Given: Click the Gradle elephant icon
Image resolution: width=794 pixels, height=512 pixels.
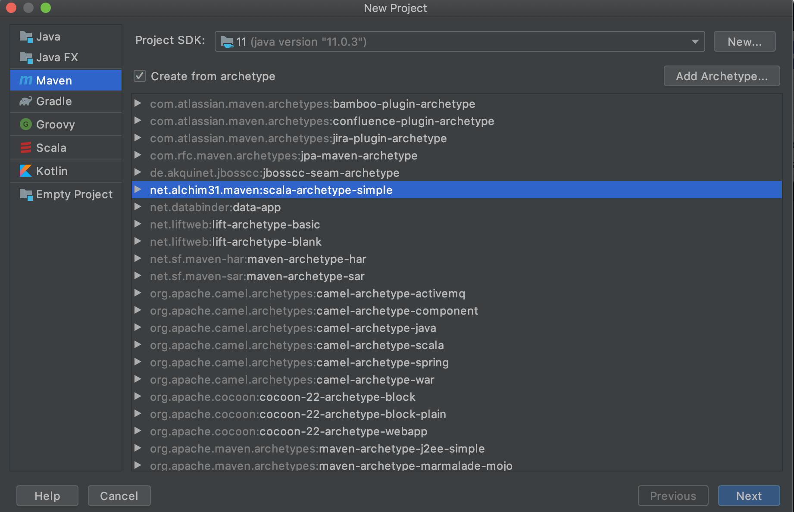Looking at the screenshot, I should pos(26,101).
